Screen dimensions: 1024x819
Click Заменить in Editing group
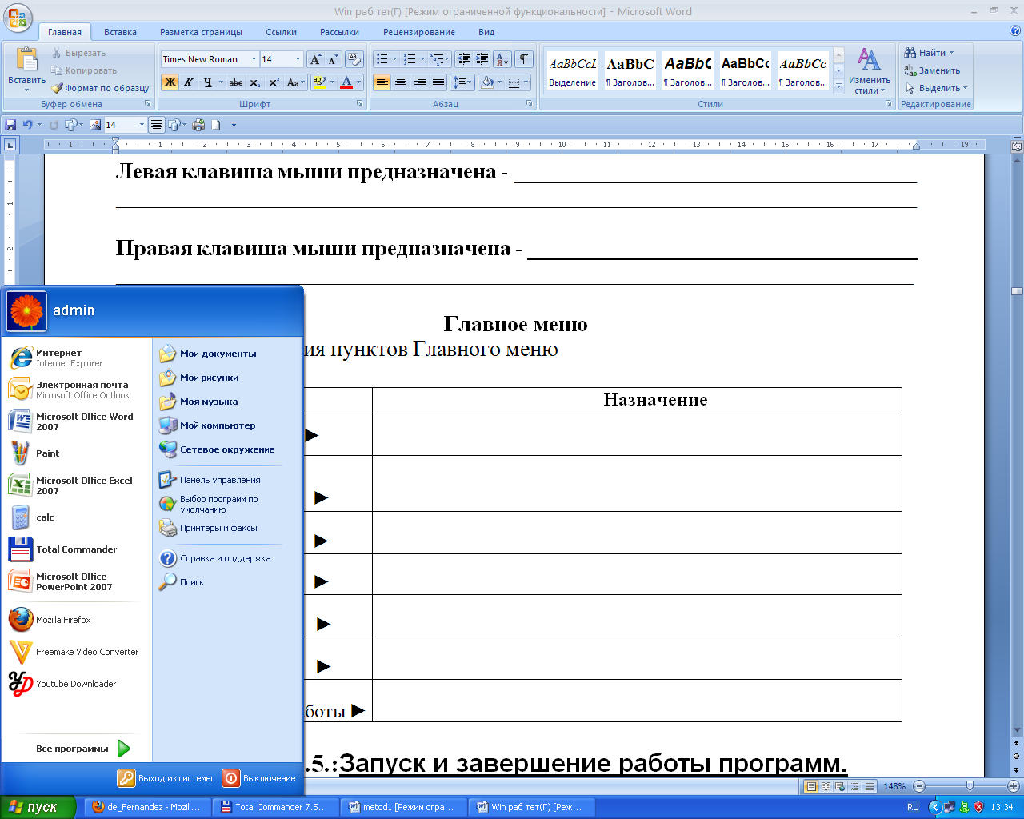pos(932,70)
